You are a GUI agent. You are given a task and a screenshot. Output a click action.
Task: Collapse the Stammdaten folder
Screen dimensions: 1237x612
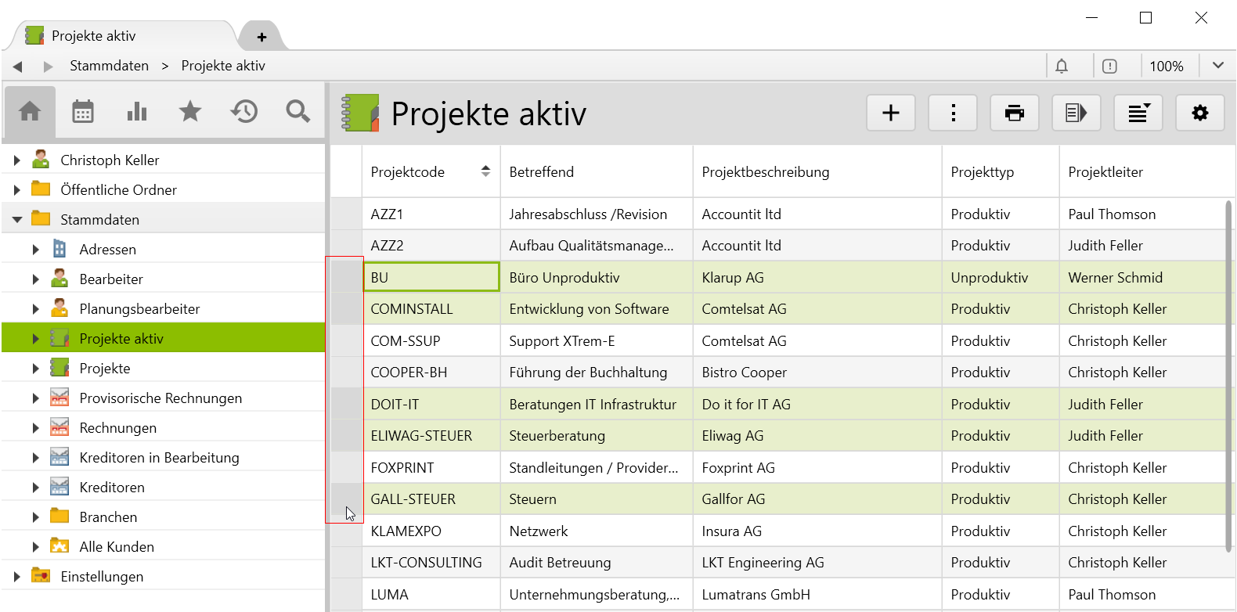[x=17, y=220]
